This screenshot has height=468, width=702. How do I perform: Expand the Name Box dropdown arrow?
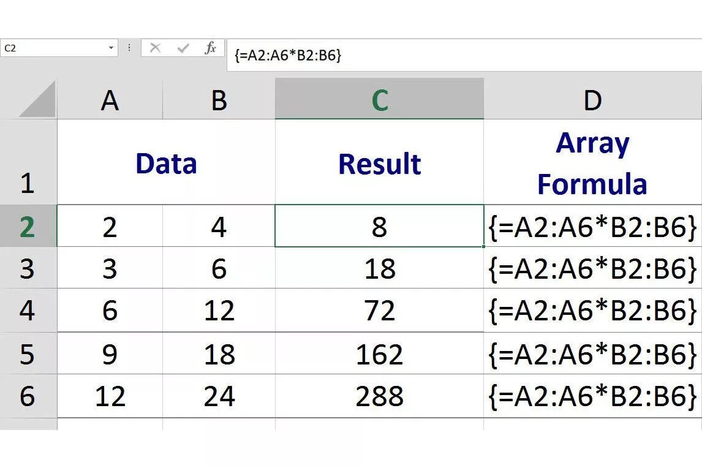[111, 48]
